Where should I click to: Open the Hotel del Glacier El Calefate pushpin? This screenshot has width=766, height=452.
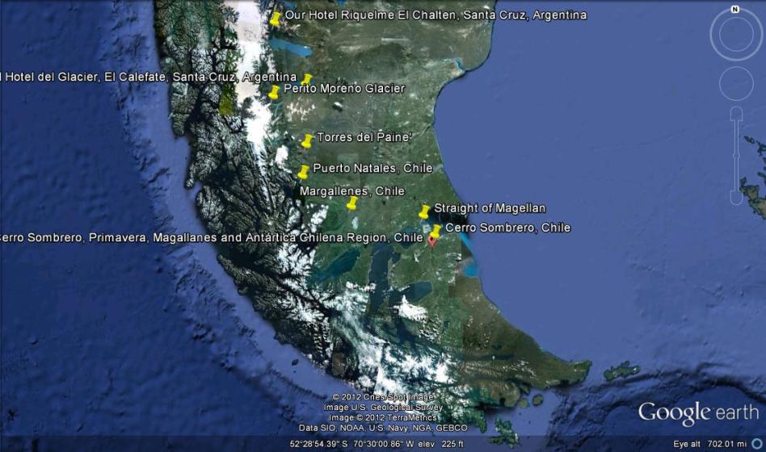coord(306,80)
